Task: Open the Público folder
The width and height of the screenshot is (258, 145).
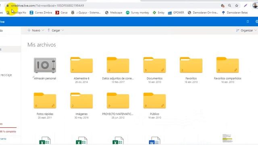Action: (154, 100)
